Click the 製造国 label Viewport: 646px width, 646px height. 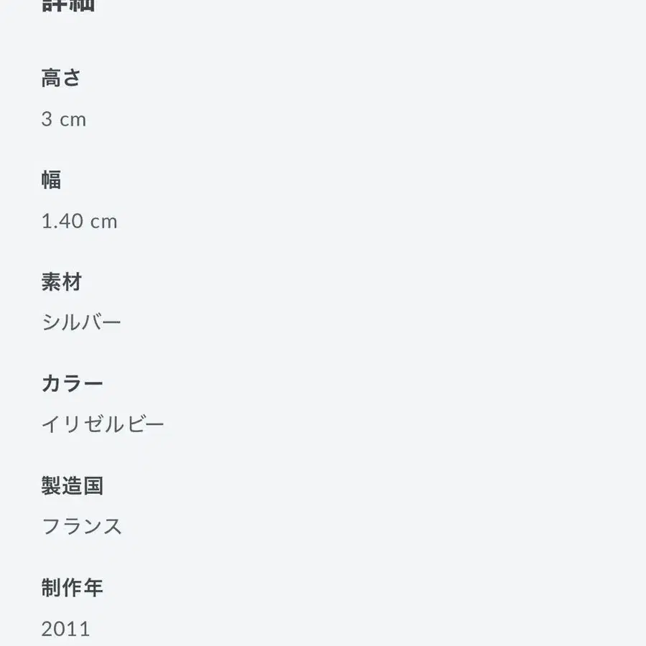click(x=72, y=486)
